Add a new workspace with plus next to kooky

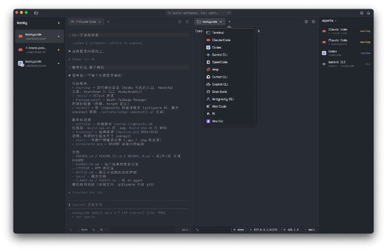coord(59,23)
